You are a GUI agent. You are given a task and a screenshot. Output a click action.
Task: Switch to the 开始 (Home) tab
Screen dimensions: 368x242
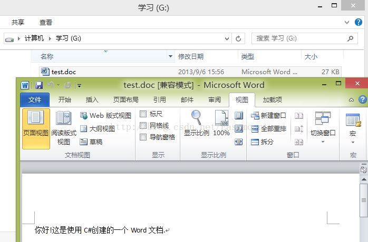click(64, 100)
